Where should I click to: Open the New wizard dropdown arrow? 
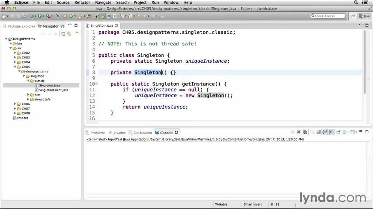tap(8, 17)
